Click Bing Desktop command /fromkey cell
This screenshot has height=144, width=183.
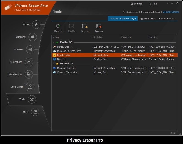(134, 55)
